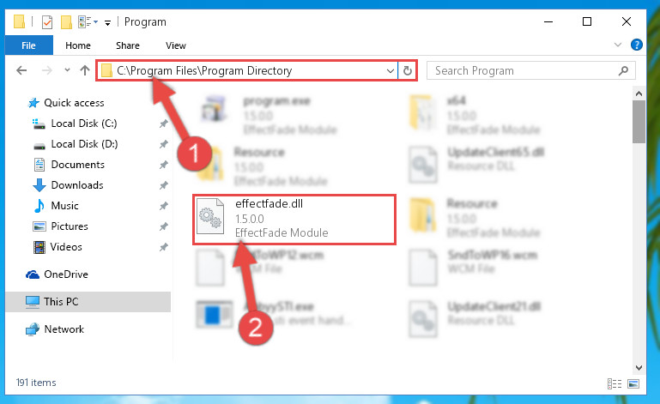
Task: Open Help with the question mark icon
Action: pyautogui.click(x=637, y=45)
